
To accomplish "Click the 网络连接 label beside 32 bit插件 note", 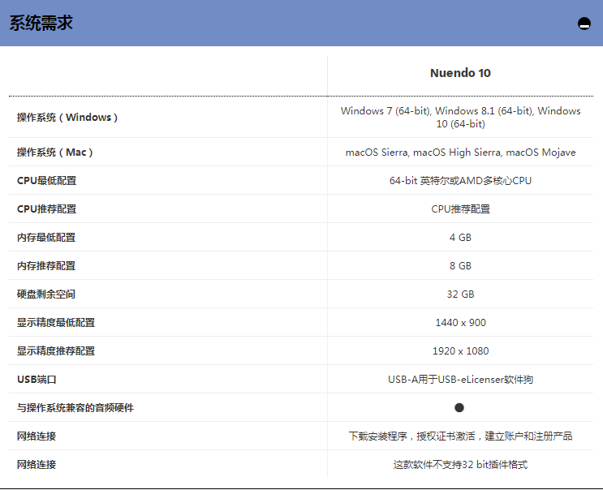I will 37,465.
